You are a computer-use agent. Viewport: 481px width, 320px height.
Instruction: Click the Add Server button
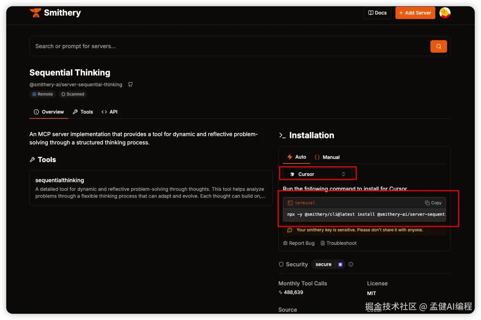click(415, 13)
